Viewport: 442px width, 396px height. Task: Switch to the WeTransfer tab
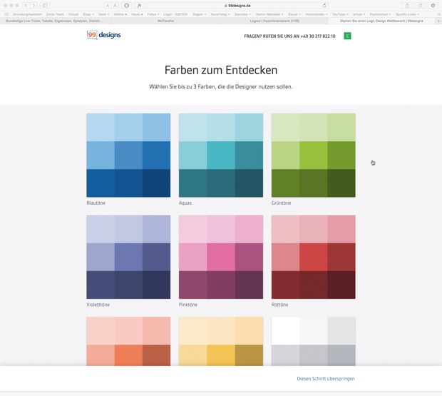coord(165,21)
